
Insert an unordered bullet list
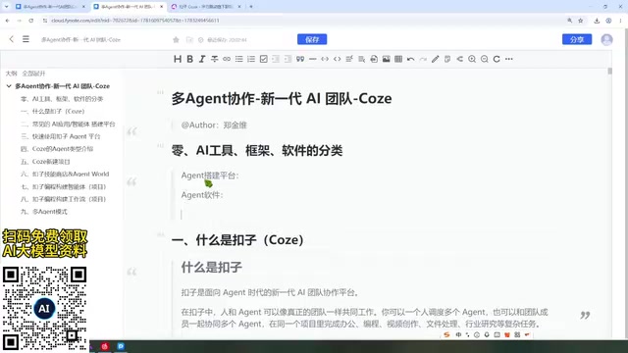click(x=239, y=59)
